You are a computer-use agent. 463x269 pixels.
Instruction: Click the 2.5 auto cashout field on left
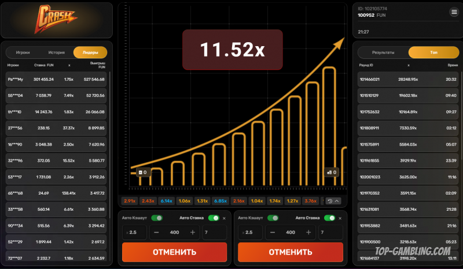[x=134, y=232]
